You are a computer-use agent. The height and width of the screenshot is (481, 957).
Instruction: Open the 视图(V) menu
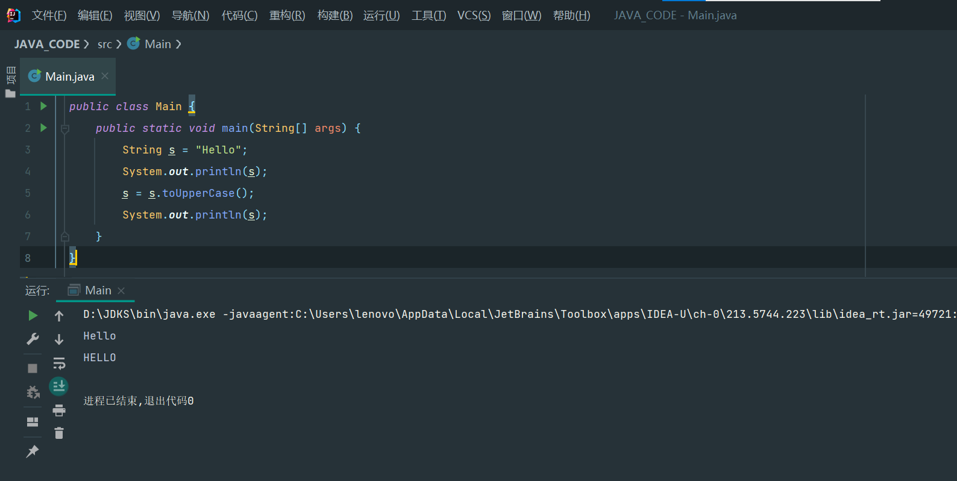click(142, 16)
